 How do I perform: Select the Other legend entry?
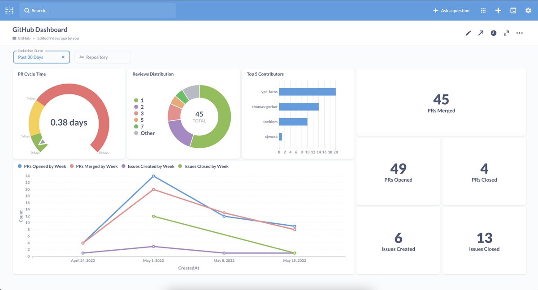pyautogui.click(x=144, y=133)
